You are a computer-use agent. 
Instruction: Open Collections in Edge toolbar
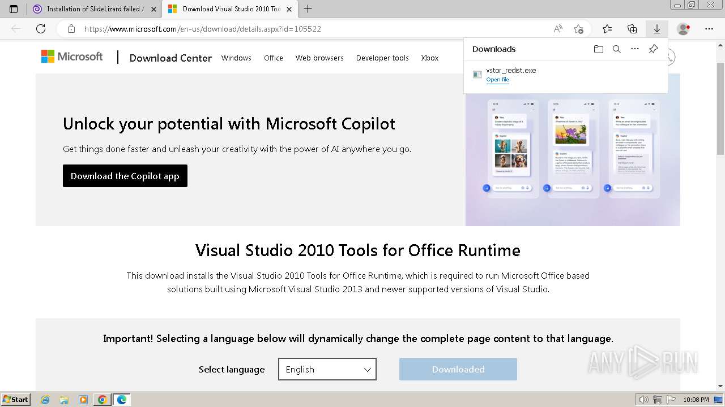tap(632, 29)
